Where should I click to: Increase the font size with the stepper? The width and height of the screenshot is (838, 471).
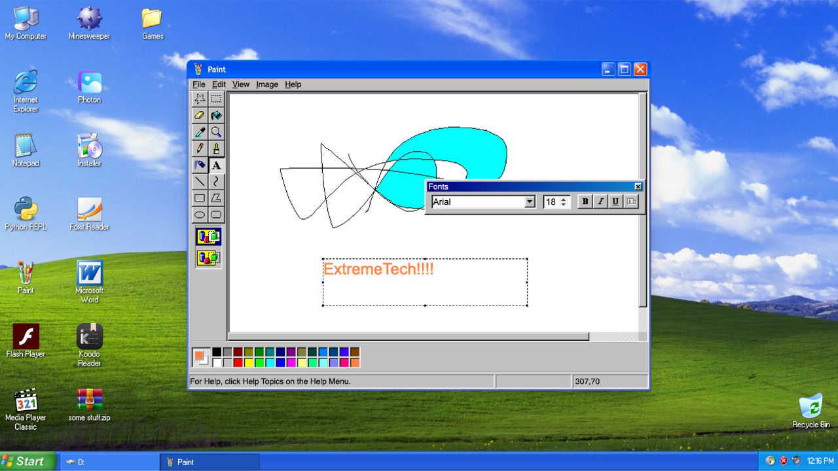click(x=564, y=198)
